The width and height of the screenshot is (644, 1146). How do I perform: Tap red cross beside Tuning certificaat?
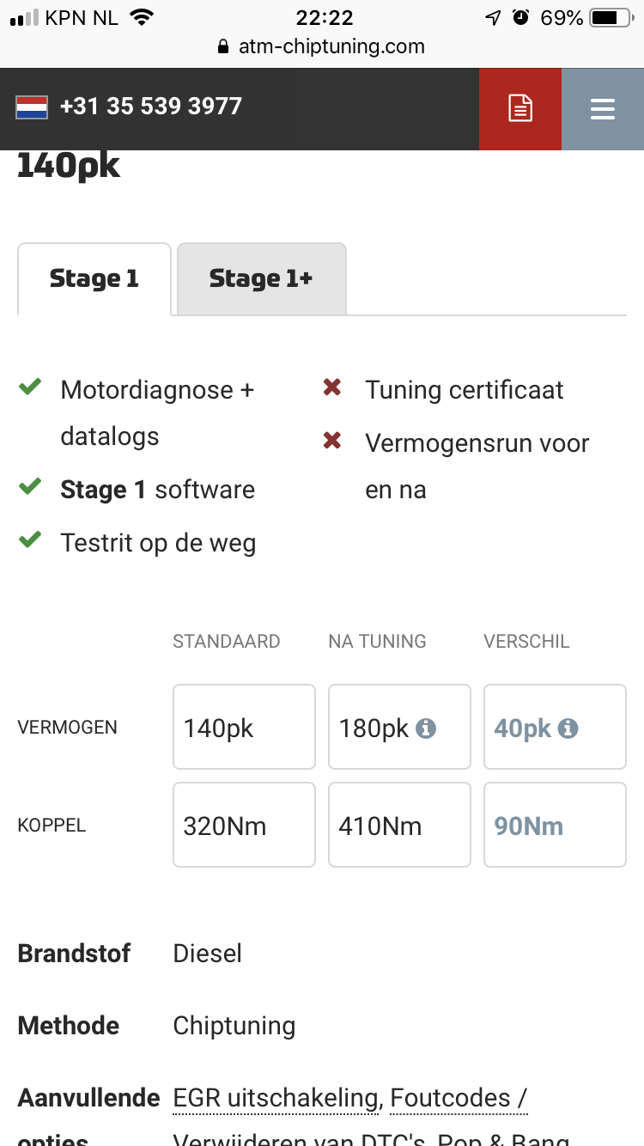[332, 388]
